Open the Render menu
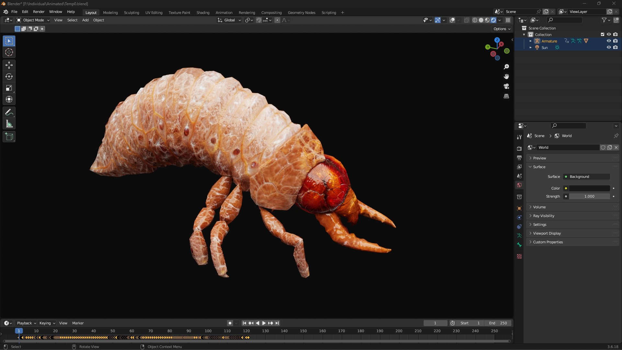 [x=39, y=12]
